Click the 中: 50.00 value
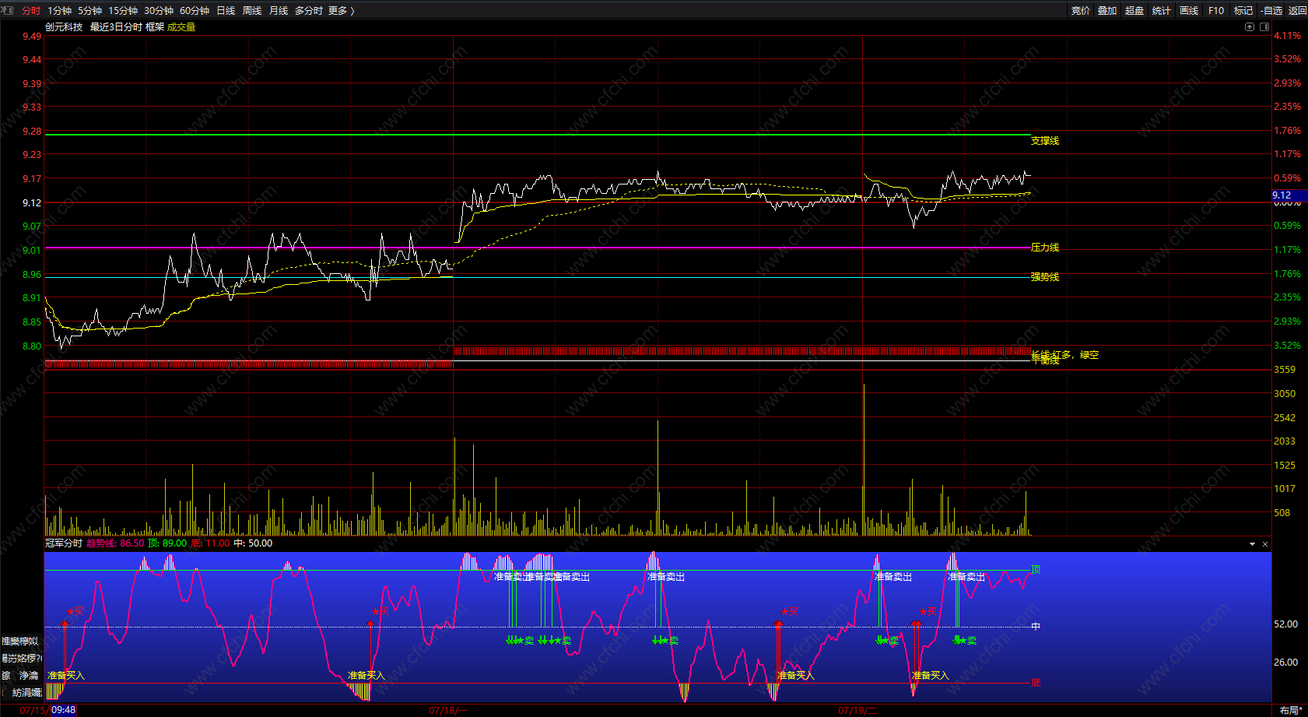Viewport: 1308px width, 717px height. tap(253, 543)
